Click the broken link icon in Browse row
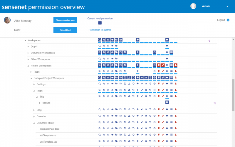 (x=215, y=103)
